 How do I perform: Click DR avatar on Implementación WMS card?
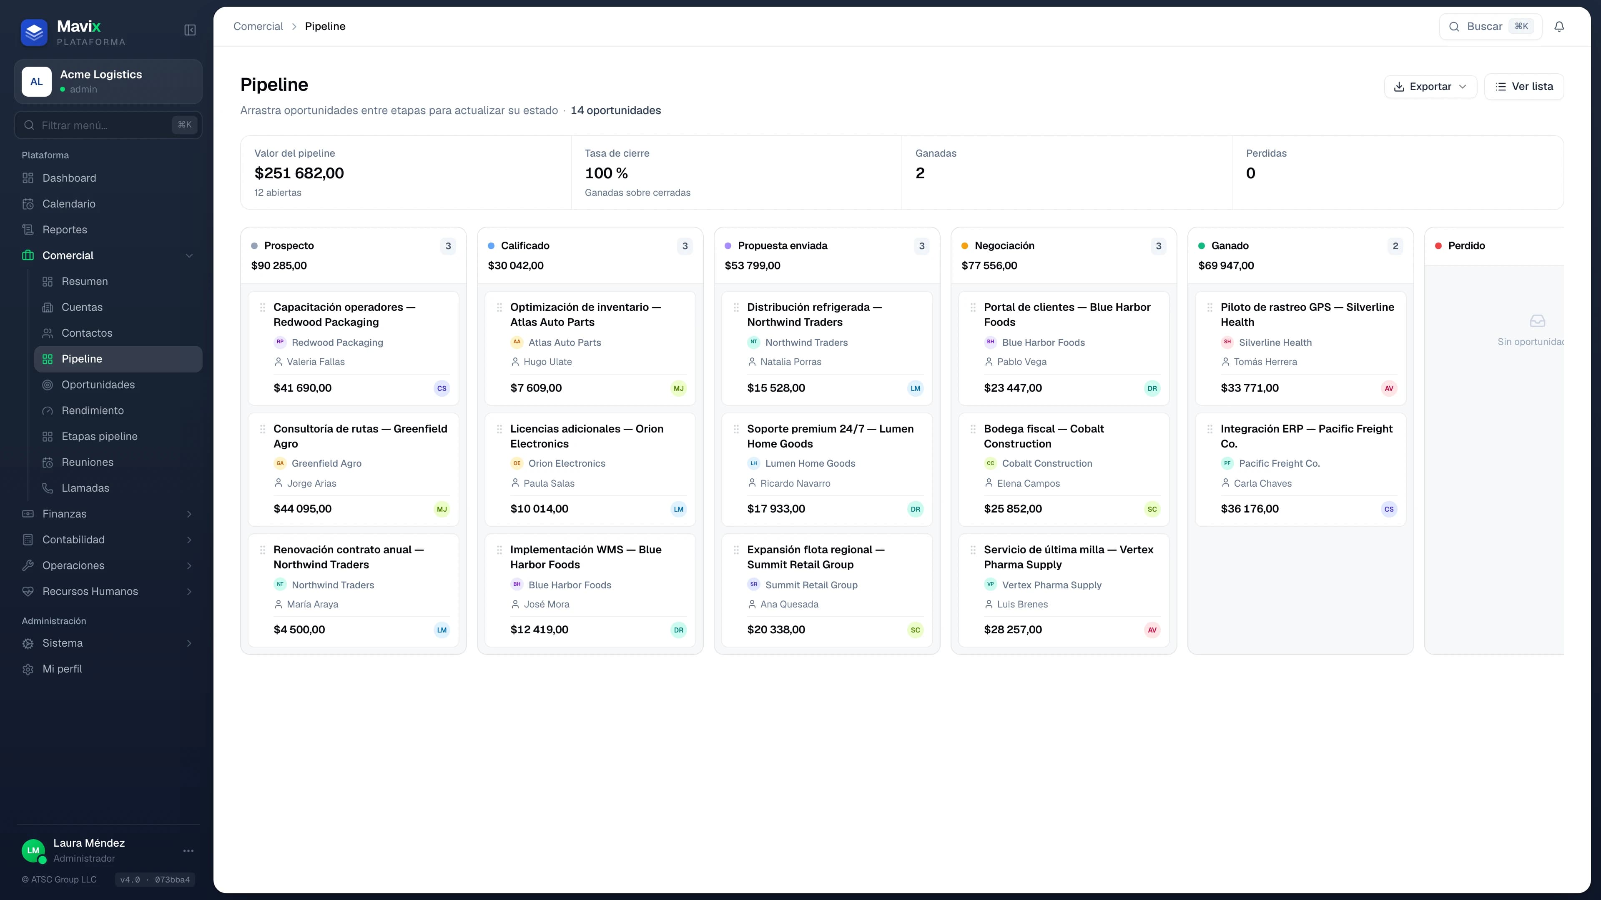[x=678, y=630]
